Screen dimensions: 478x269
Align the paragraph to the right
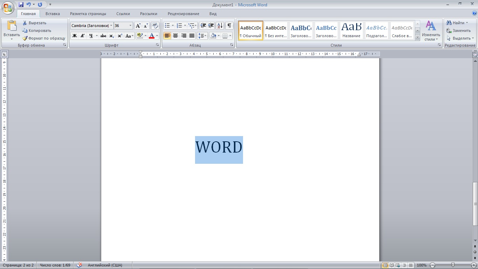click(183, 36)
